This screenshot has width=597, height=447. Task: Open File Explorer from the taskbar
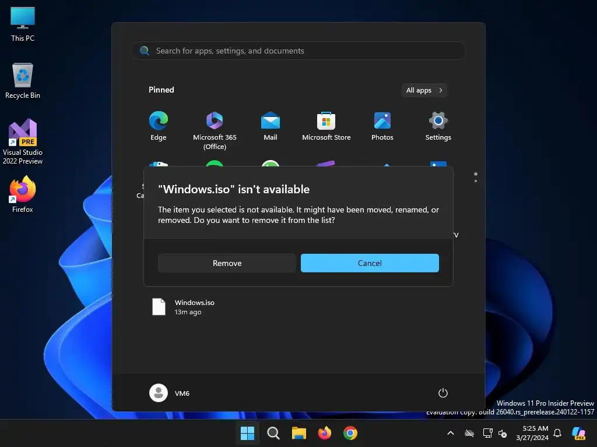(x=299, y=433)
